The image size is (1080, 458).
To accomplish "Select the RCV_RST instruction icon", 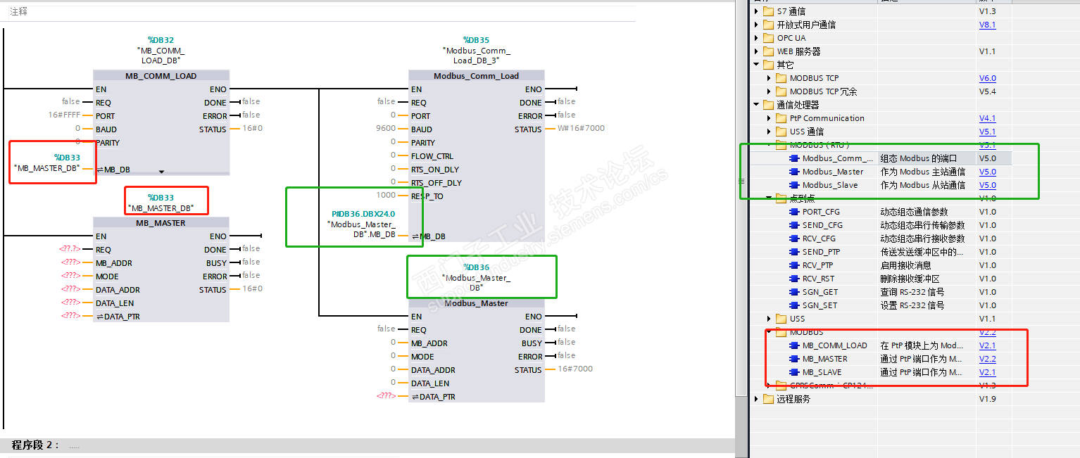I will click(x=794, y=279).
